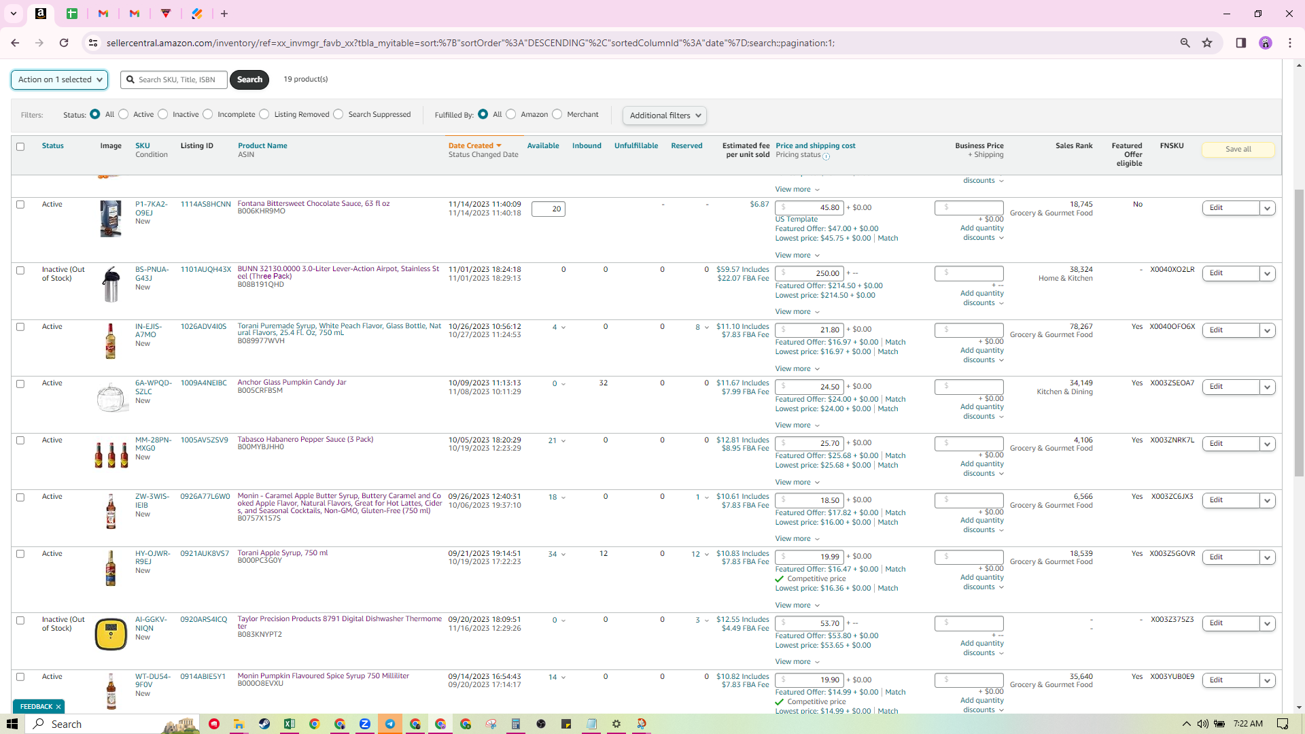Sort by the Date Created column
Screen dimensions: 1305x734
474,145
